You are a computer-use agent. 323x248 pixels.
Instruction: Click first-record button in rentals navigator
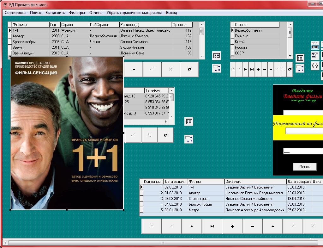(152, 226)
